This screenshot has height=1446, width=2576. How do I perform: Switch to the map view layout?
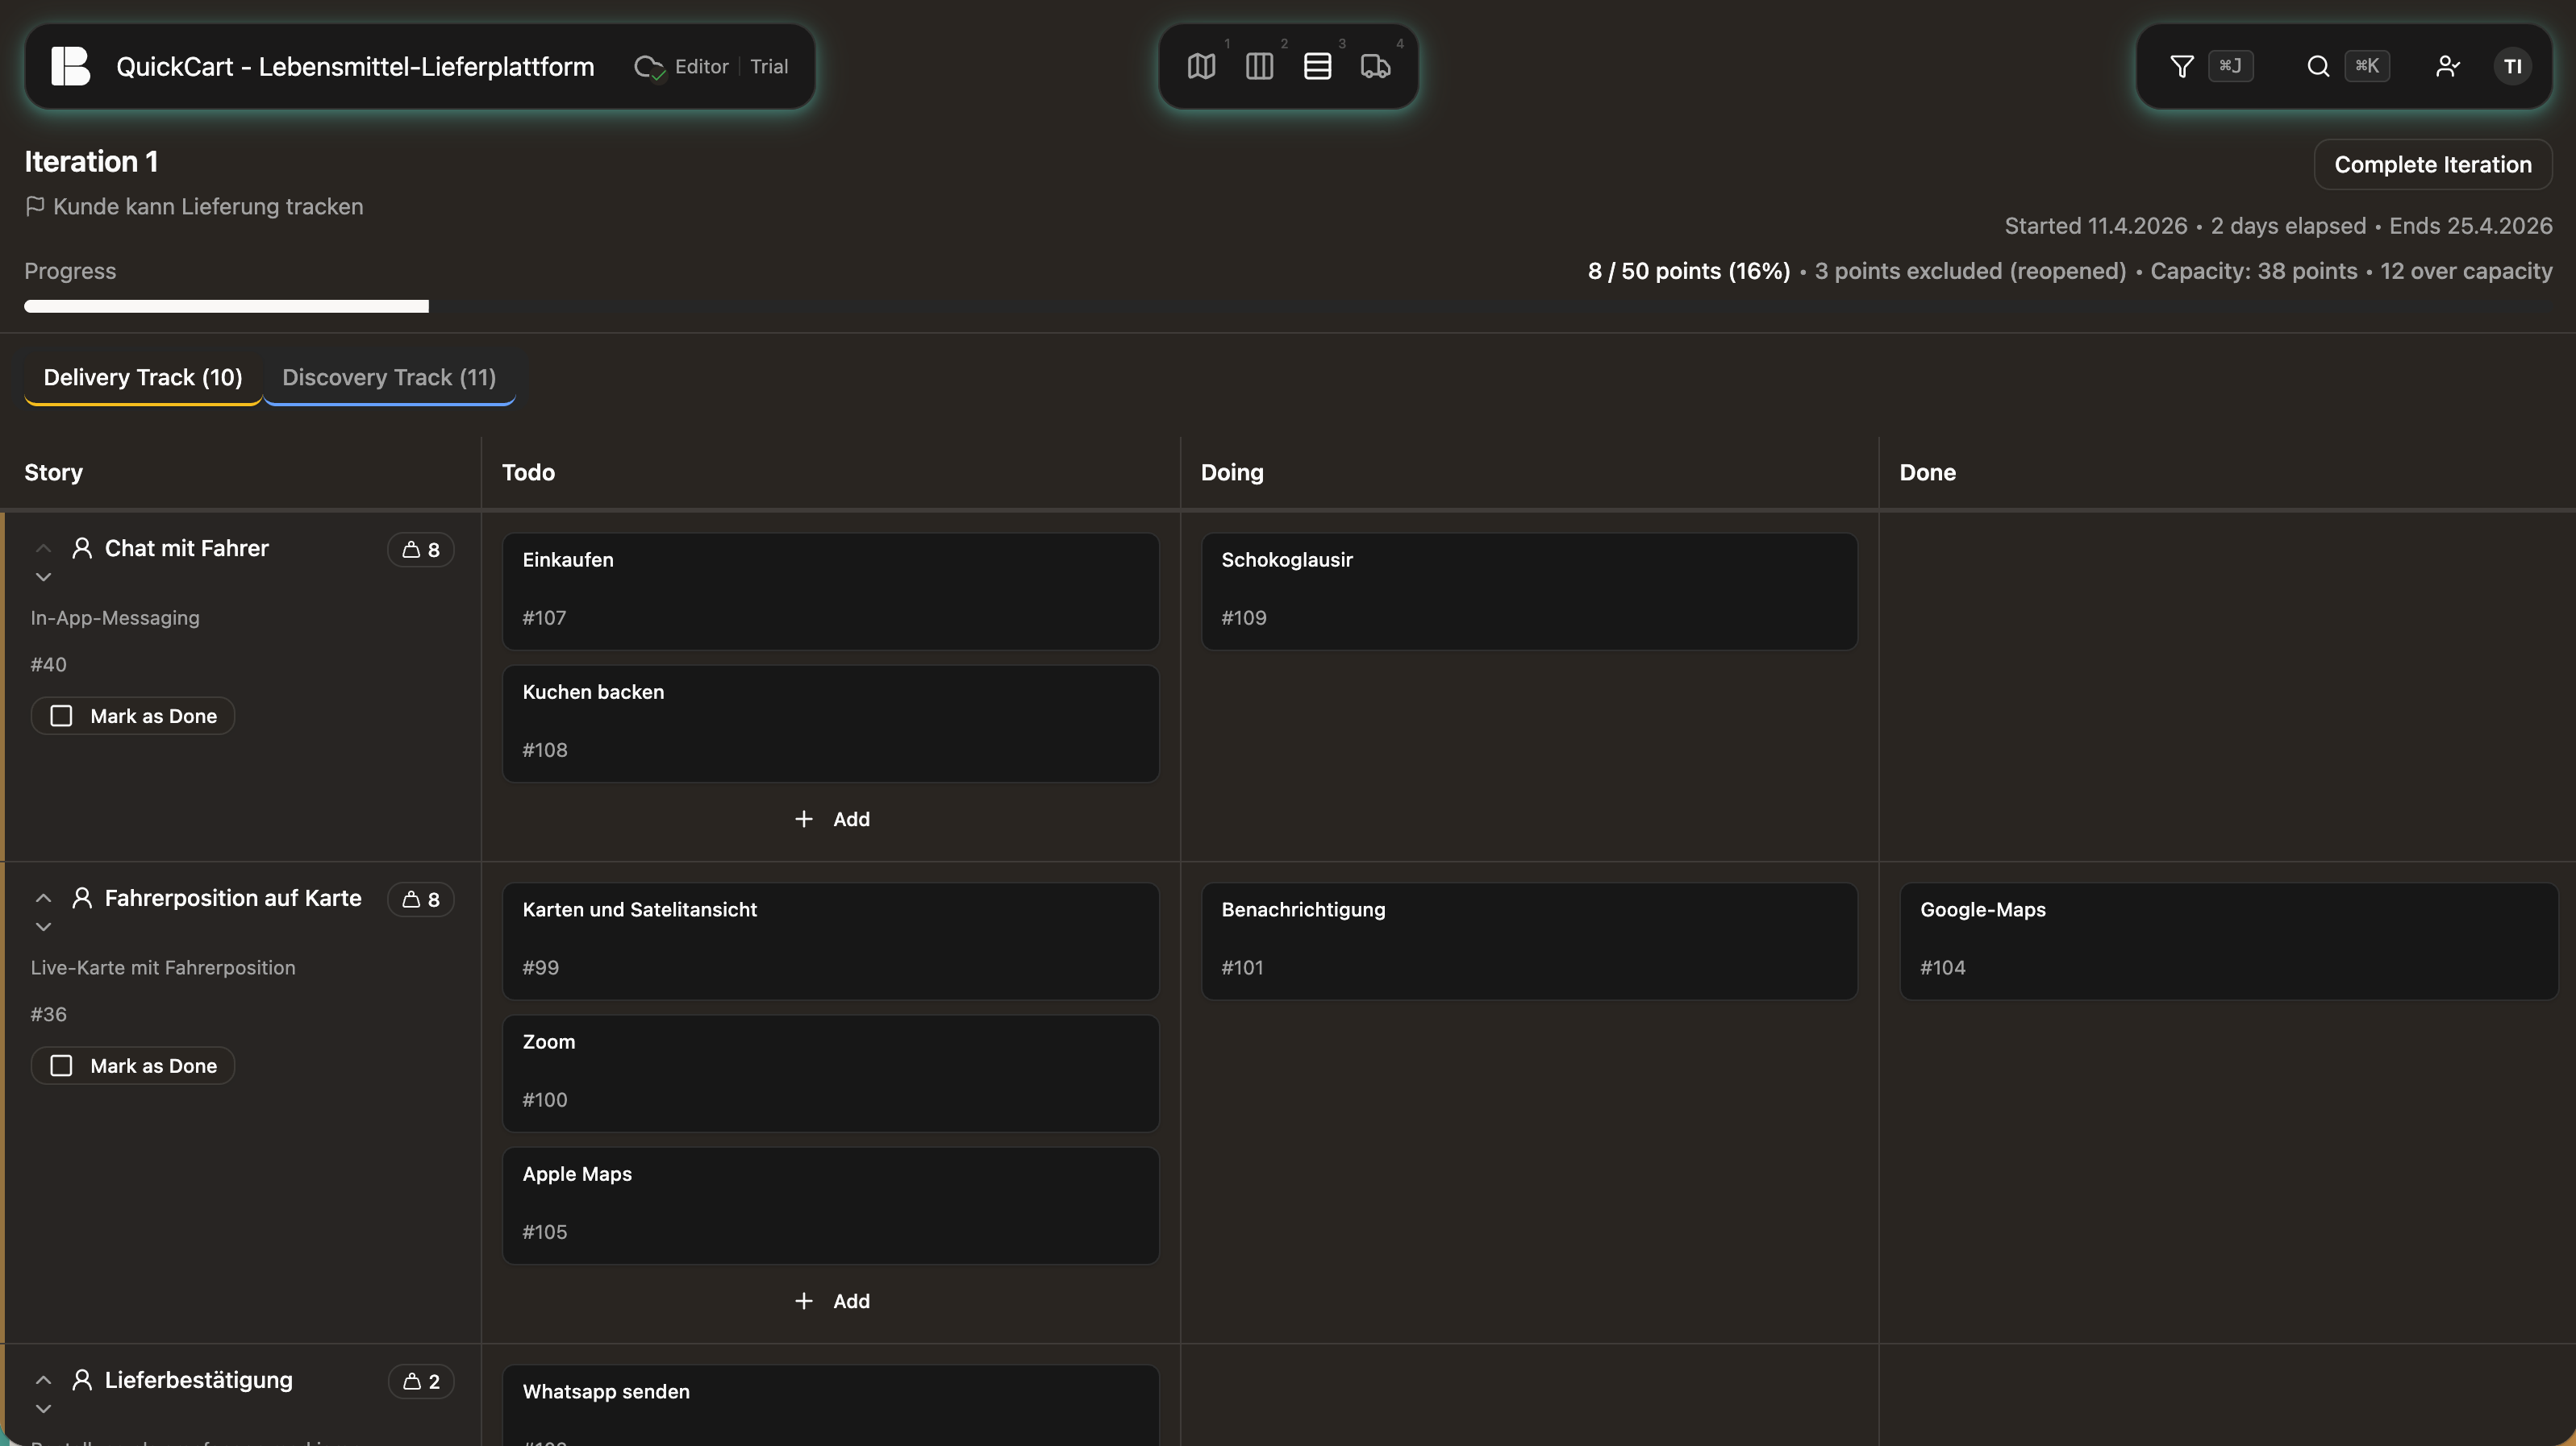pyautogui.click(x=1200, y=66)
